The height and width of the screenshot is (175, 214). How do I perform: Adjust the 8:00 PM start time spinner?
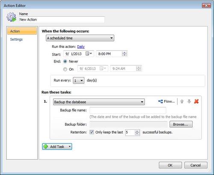coord(124,54)
